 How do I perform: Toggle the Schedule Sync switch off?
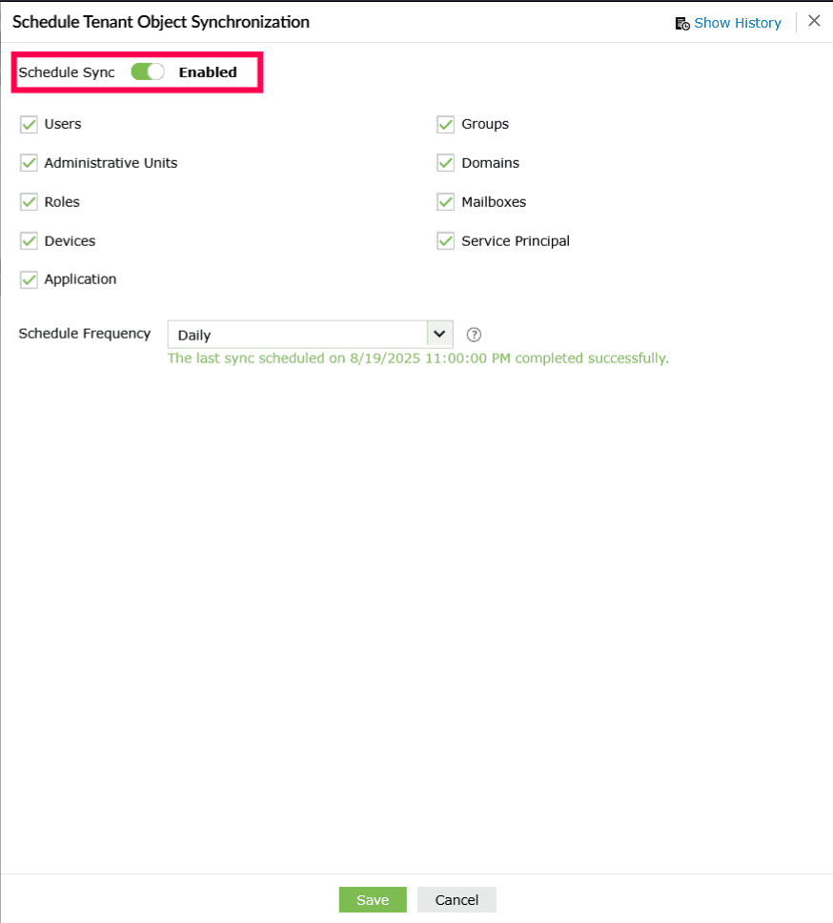(x=147, y=72)
